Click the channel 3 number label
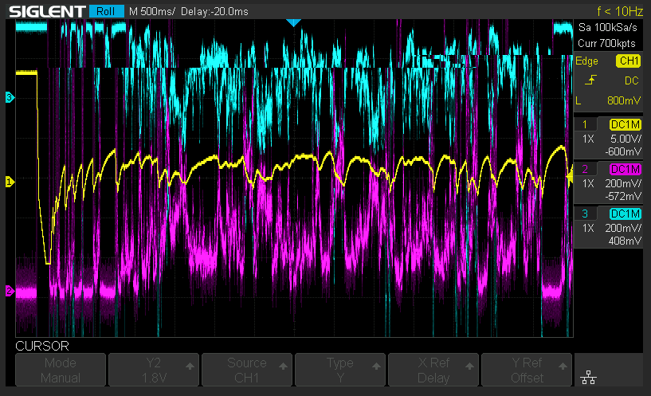This screenshot has height=396, width=651. 585,214
